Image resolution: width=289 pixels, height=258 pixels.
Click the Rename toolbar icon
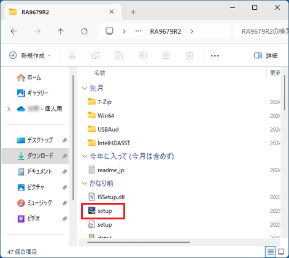[x=142, y=55]
